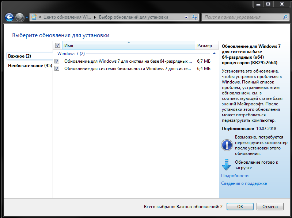Switch to the «Необязательное (45)» tab
The height and width of the screenshot is (218, 292).
pyautogui.click(x=30, y=66)
